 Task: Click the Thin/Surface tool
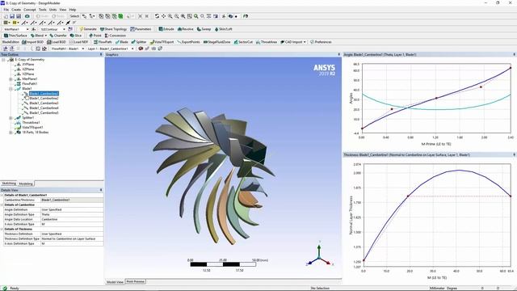(x=15, y=36)
